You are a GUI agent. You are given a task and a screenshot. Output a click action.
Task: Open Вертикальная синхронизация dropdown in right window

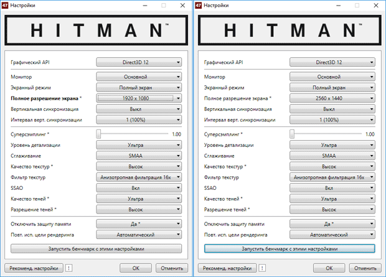[x=332, y=109]
